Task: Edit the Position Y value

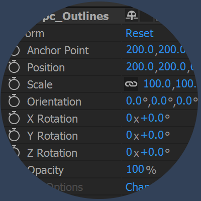Action: [x=172, y=66]
